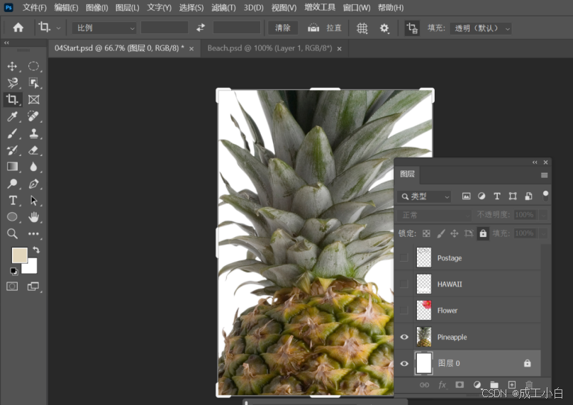This screenshot has width=573, height=405.
Task: Collapse the Layers panel to icons
Action: point(535,162)
